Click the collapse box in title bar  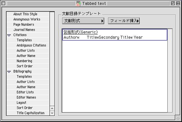tap(178, 3)
